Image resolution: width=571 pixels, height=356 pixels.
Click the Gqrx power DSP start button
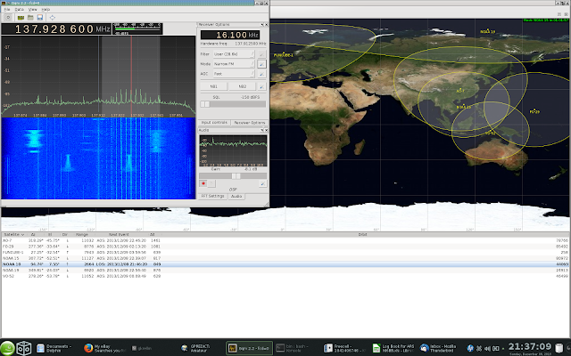(x=7, y=17)
